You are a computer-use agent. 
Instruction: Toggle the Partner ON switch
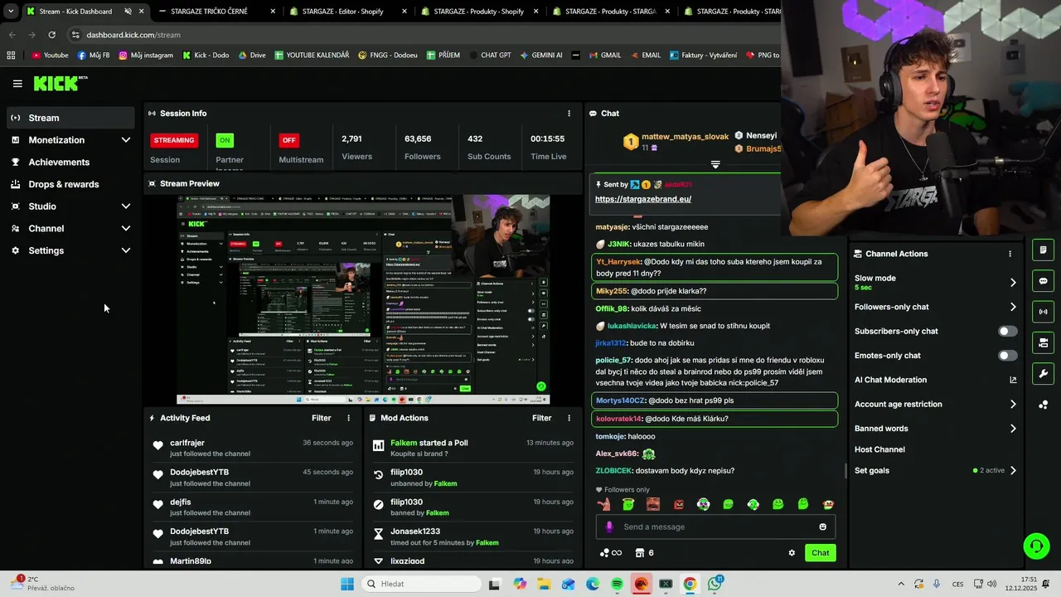[x=224, y=140]
